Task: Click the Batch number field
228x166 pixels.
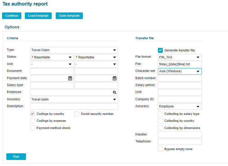Action: (x=180, y=78)
